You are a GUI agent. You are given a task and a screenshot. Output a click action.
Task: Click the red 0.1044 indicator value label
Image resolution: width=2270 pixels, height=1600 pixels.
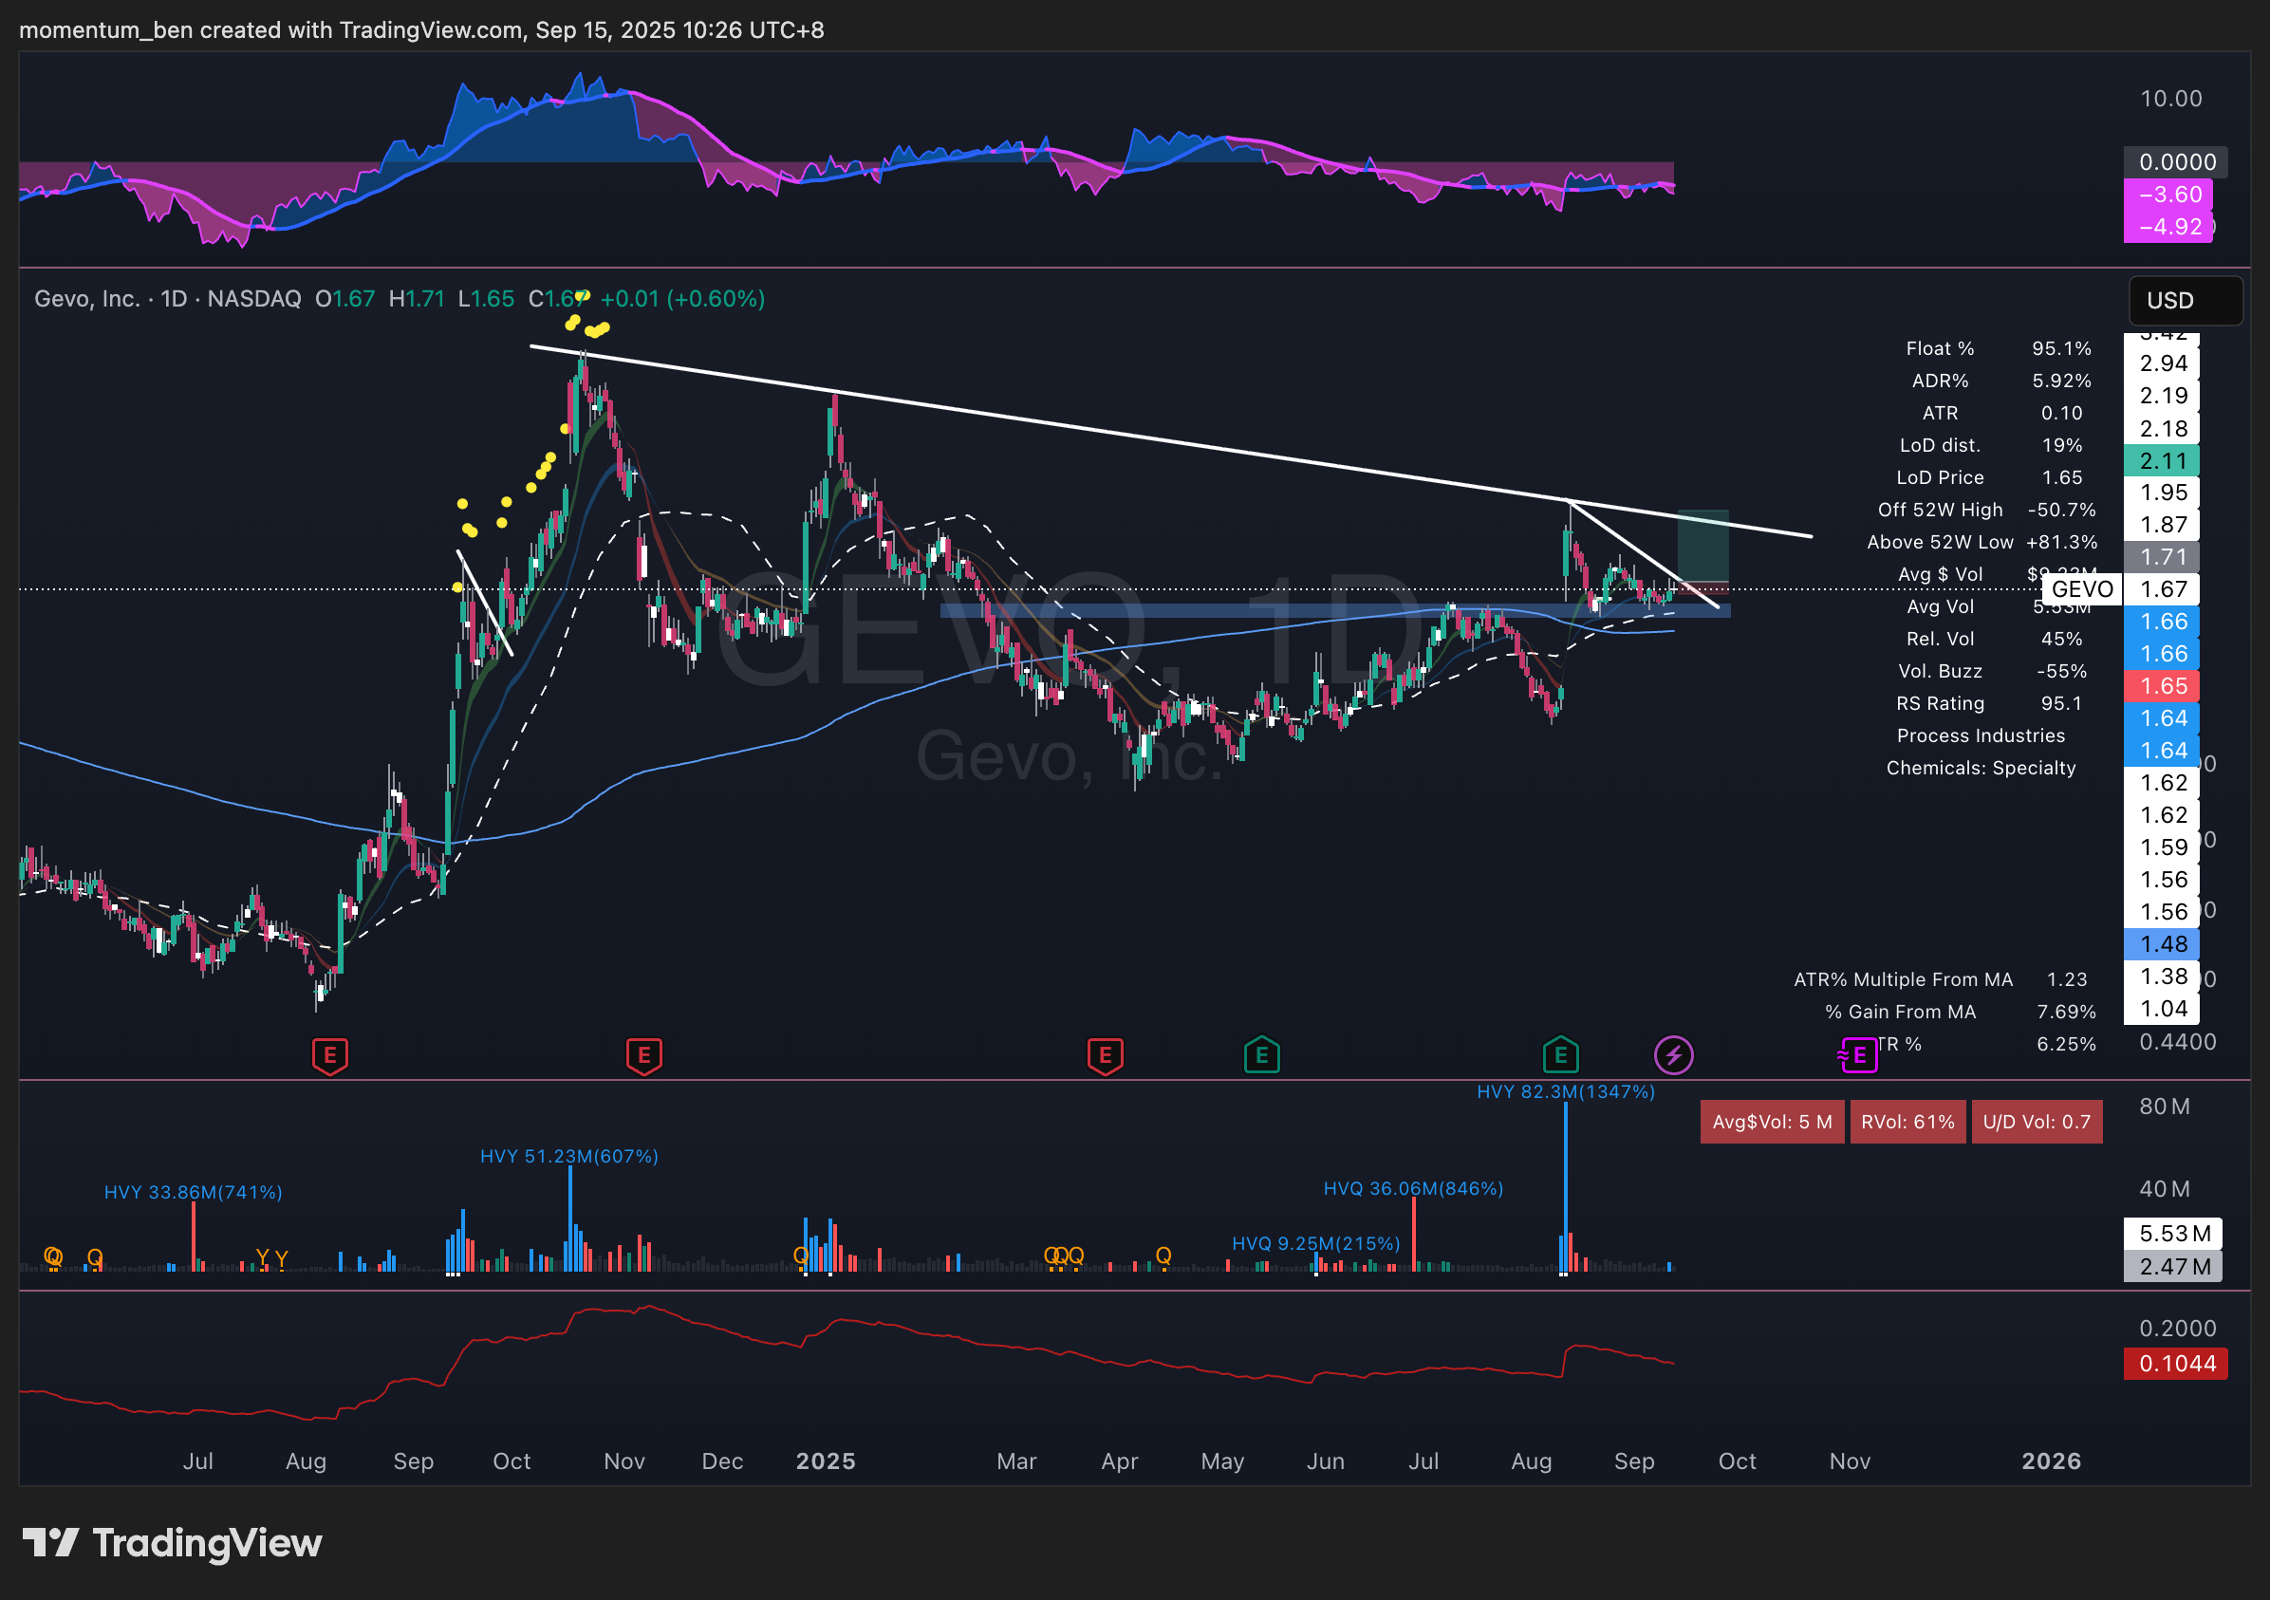click(2174, 1364)
